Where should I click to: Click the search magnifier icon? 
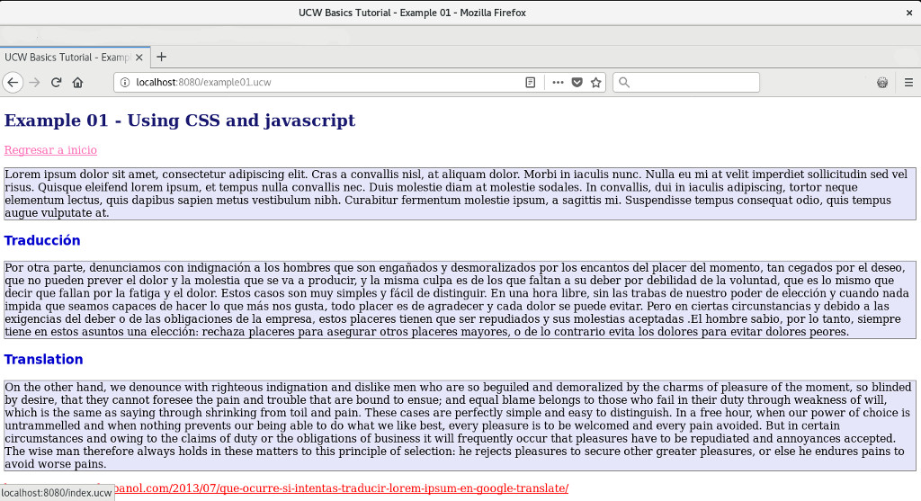coord(624,82)
